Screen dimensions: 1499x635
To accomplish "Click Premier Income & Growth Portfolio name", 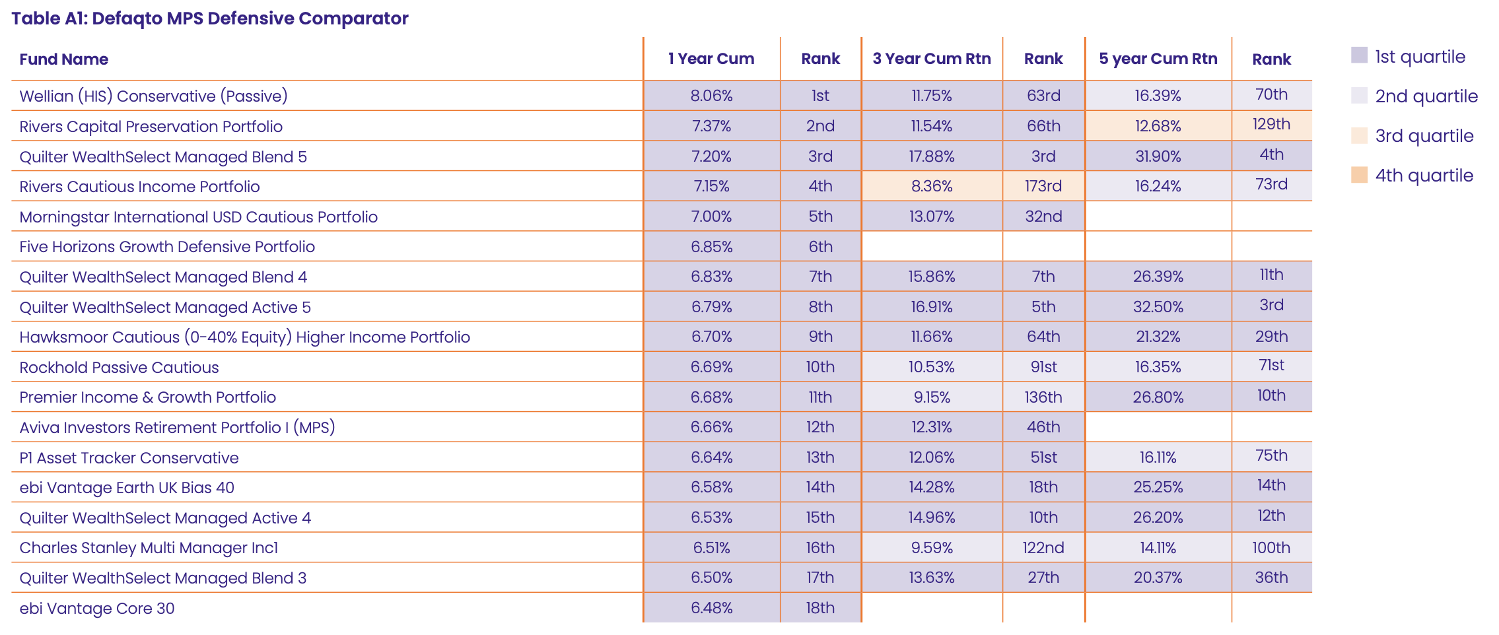I will pyautogui.click(x=147, y=397).
